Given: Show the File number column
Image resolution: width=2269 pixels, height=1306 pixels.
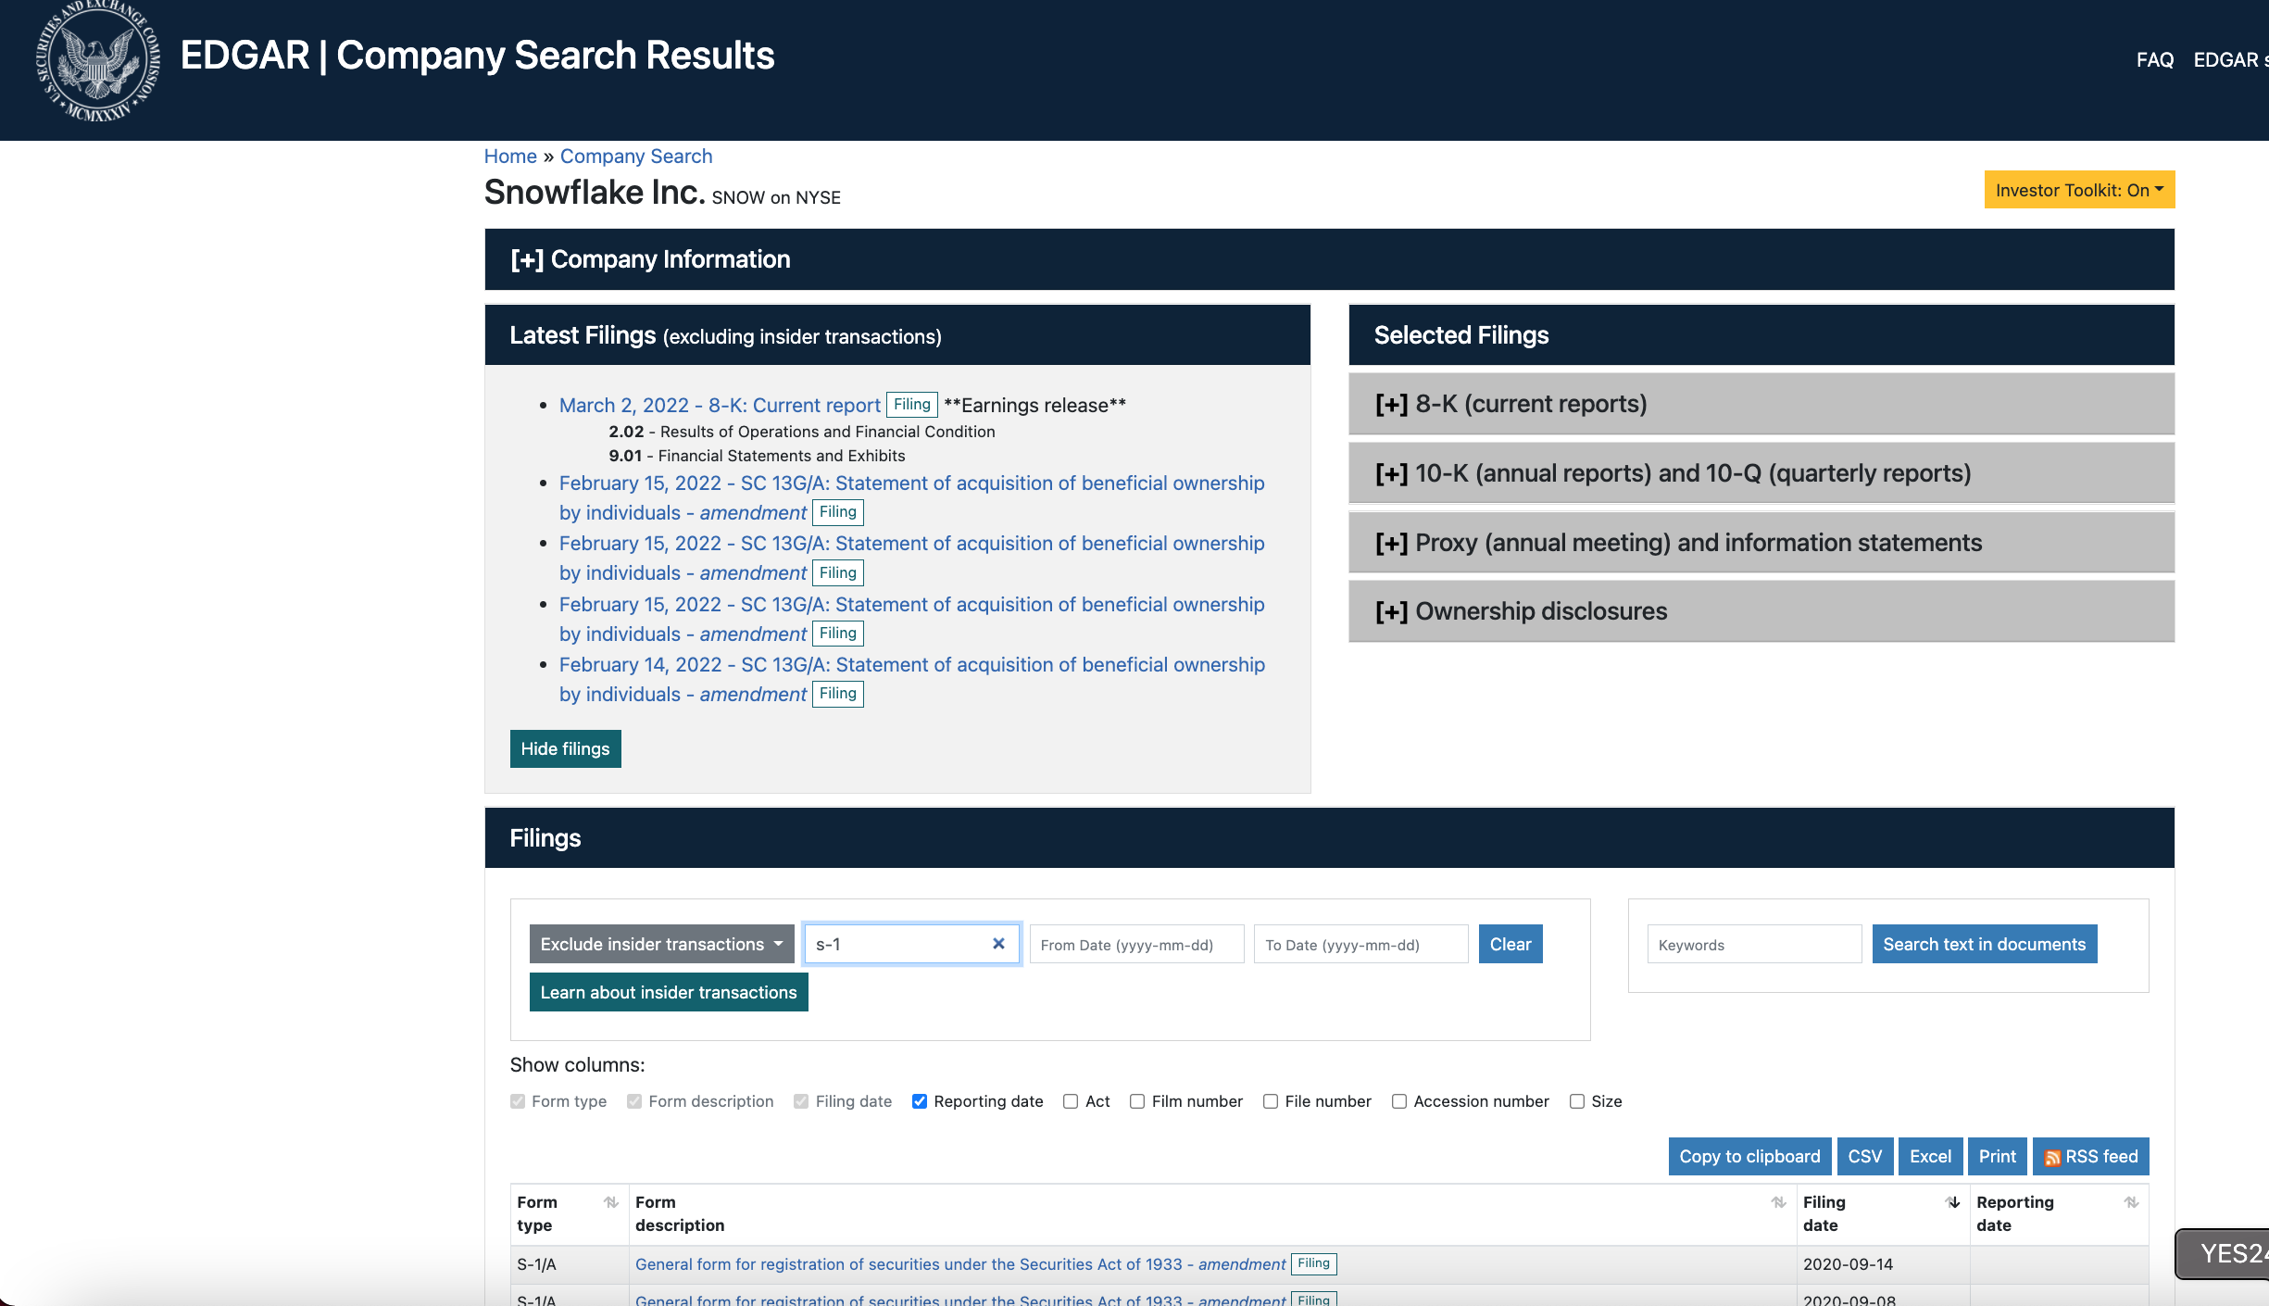Looking at the screenshot, I should click(x=1271, y=1101).
